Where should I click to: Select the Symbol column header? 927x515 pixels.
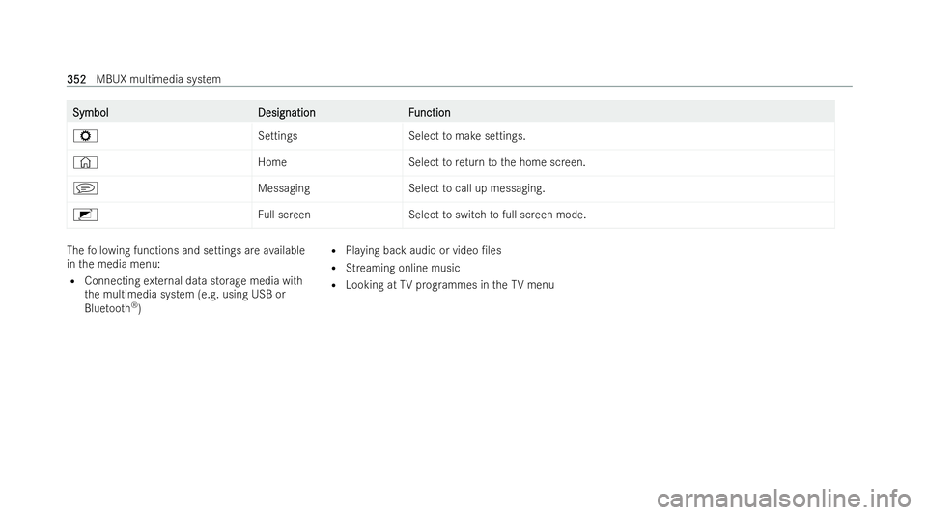click(91, 112)
